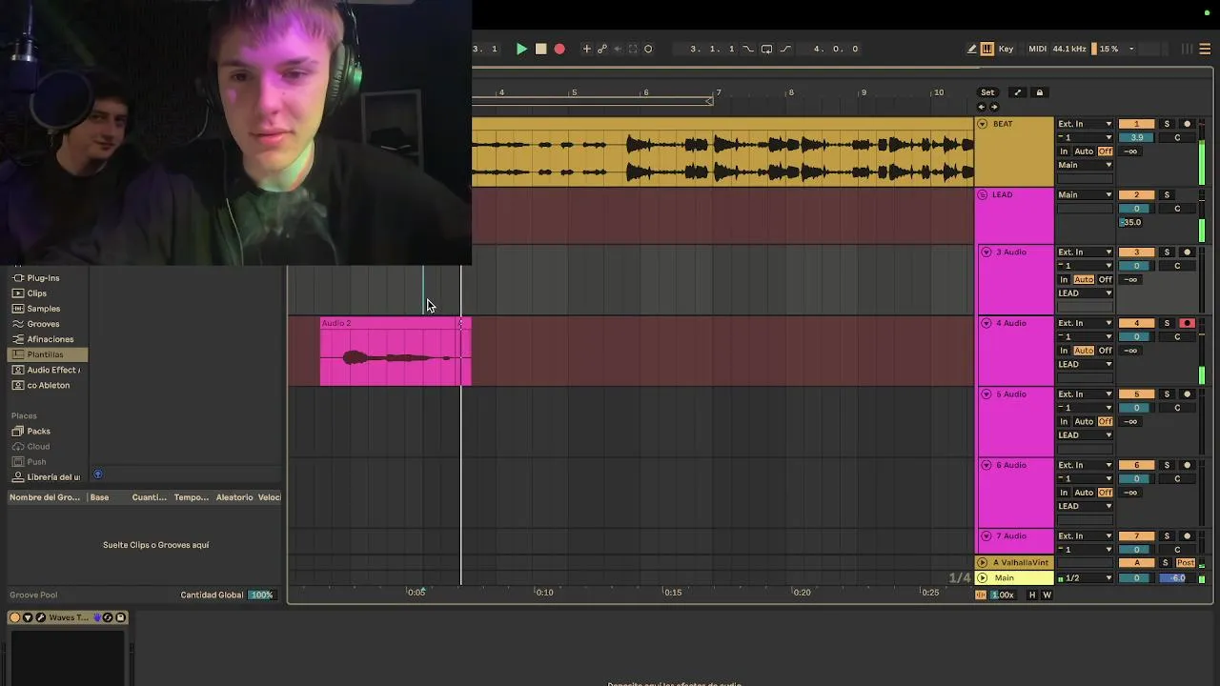Open 3 Audio output routing LEAD dropdown

(x=1085, y=293)
